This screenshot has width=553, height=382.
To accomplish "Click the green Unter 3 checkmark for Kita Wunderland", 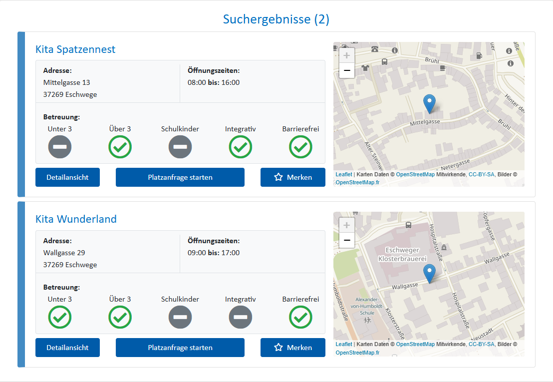I will click(59, 317).
